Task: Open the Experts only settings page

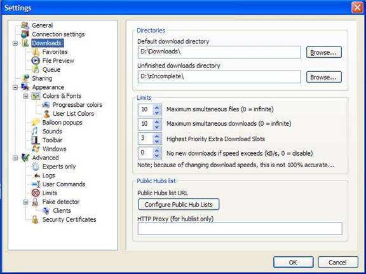Action: coord(59,167)
